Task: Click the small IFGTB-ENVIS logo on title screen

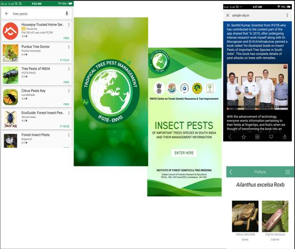Action: [160, 61]
